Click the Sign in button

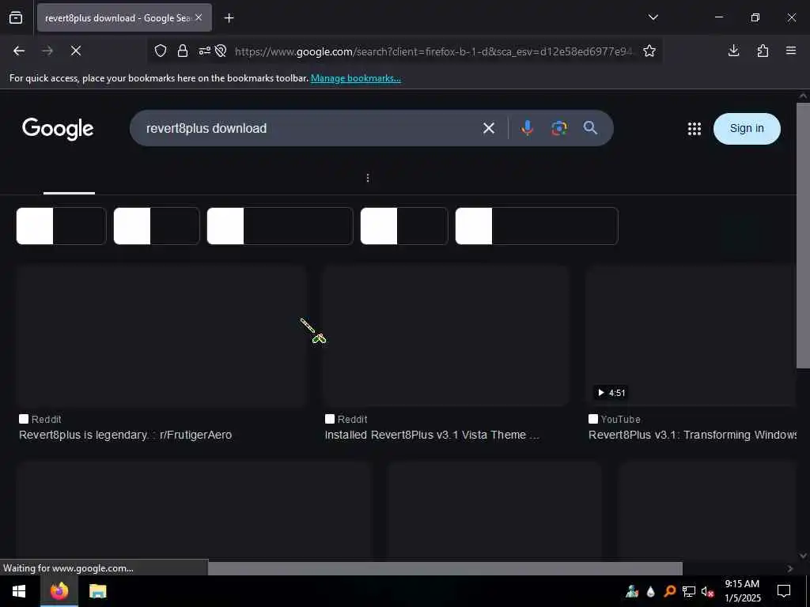click(x=747, y=129)
